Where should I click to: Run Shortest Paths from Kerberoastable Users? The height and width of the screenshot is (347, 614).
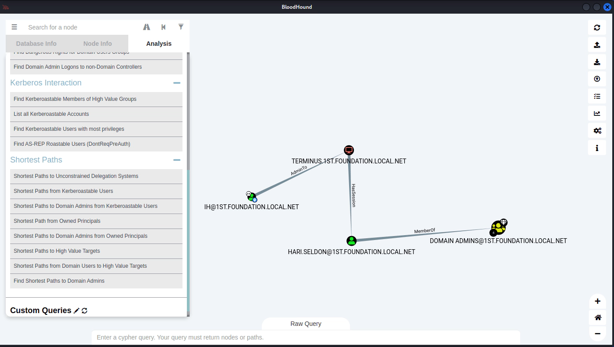pos(96,191)
